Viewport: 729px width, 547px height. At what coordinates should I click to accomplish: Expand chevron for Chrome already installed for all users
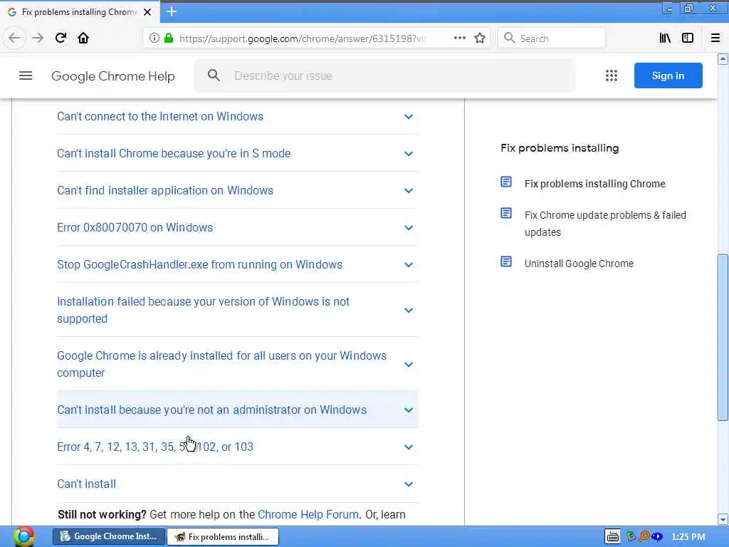[408, 364]
